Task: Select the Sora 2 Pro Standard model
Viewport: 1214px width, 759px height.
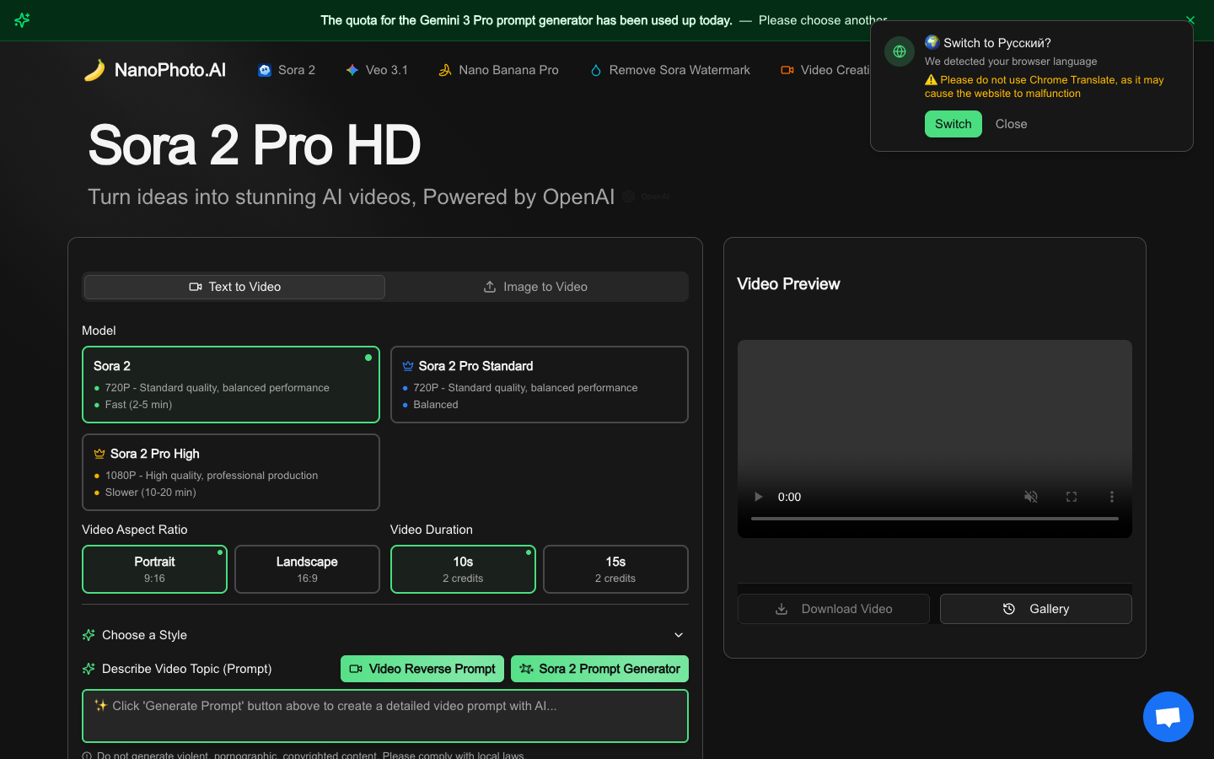Action: (540, 385)
